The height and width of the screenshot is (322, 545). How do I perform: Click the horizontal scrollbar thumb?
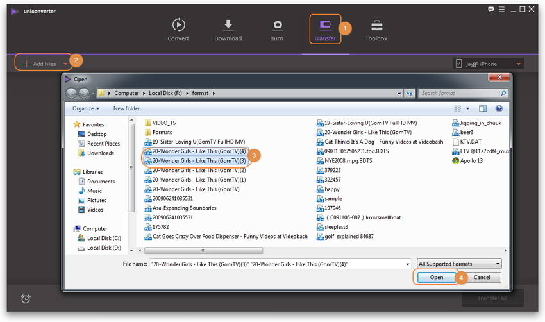[x=204, y=250]
